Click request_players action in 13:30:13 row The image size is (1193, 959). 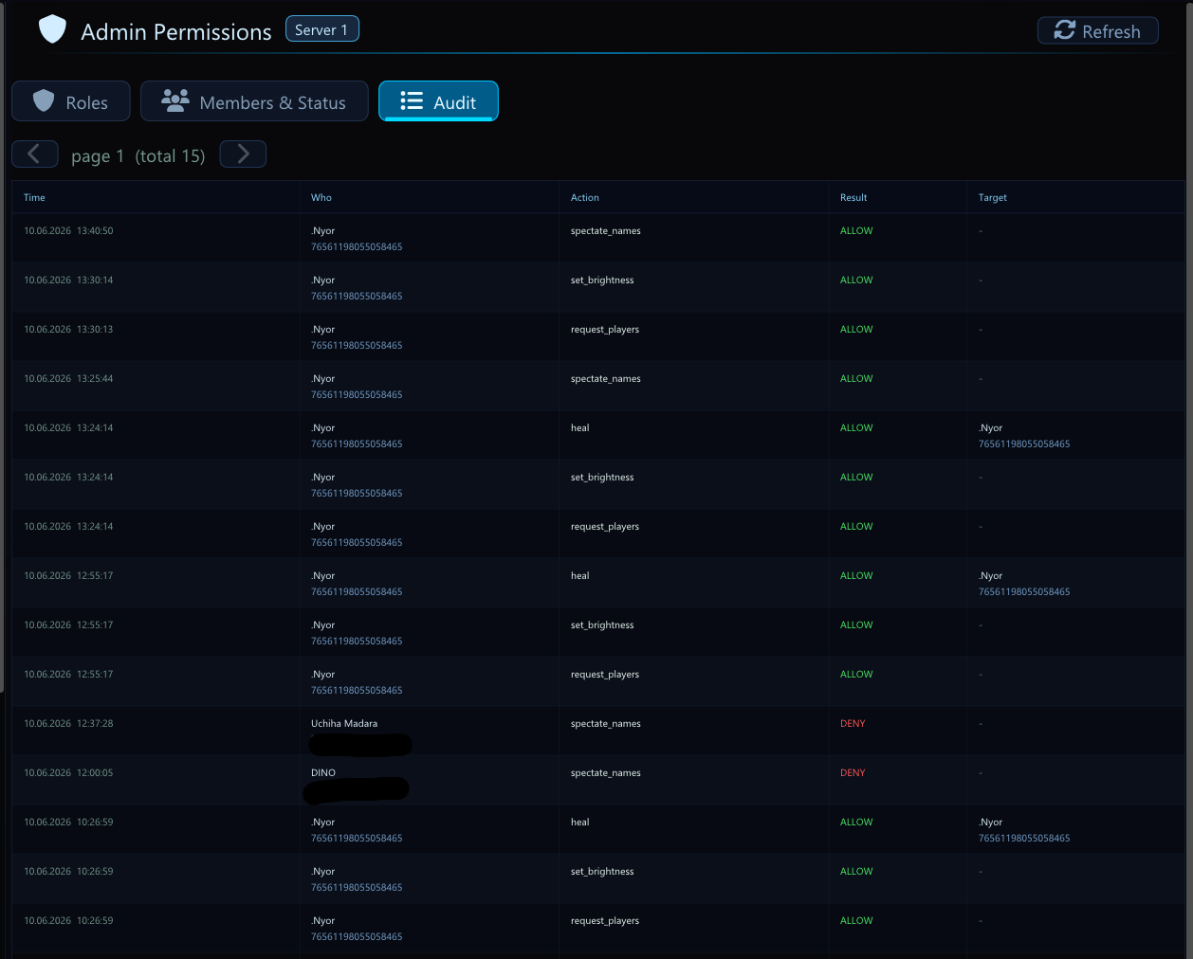click(605, 329)
